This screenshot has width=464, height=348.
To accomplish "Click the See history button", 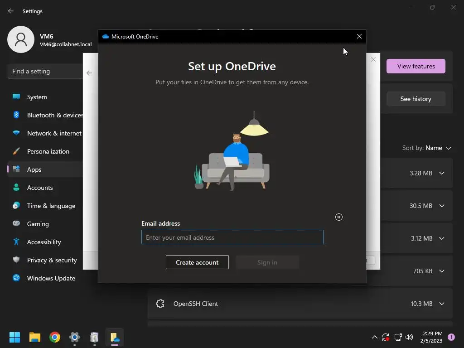I will [416, 99].
